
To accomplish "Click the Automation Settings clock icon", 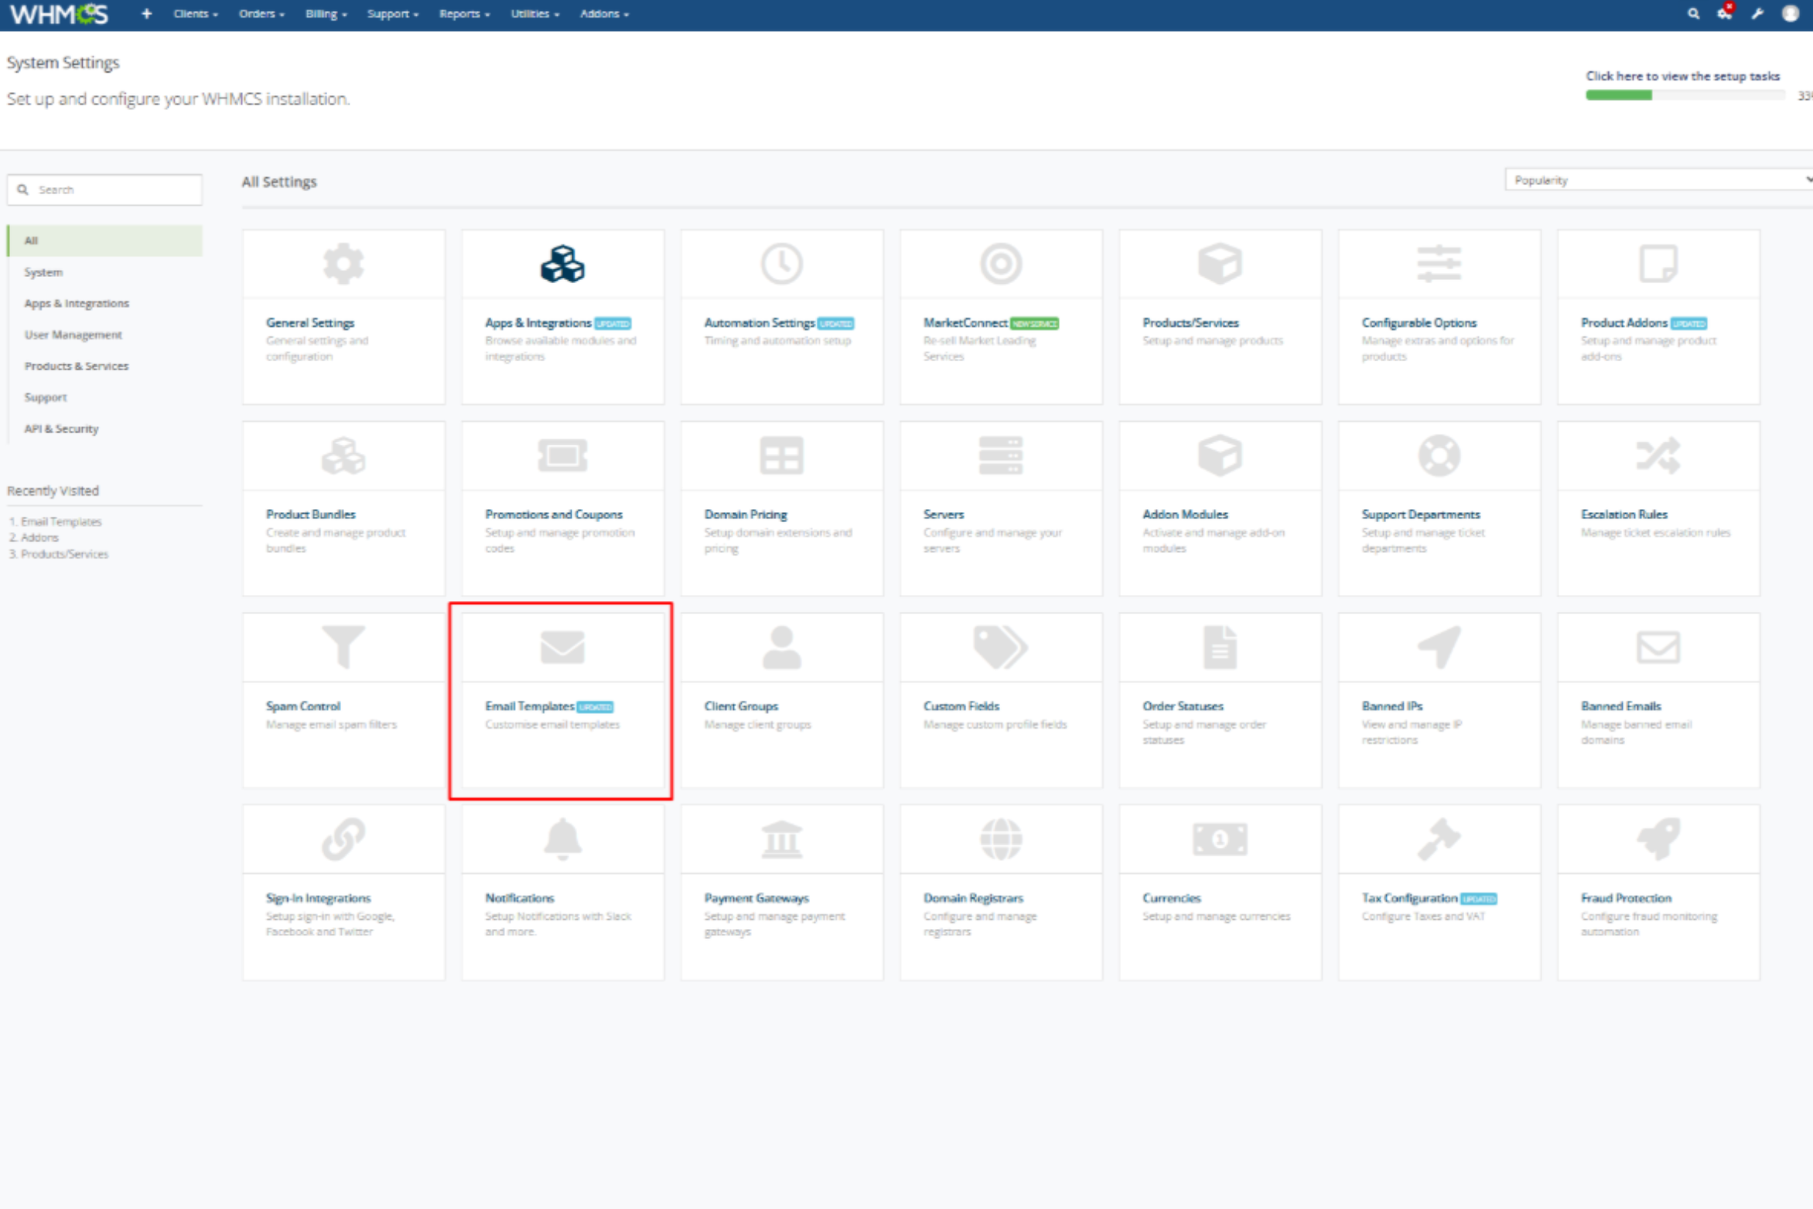I will [781, 265].
